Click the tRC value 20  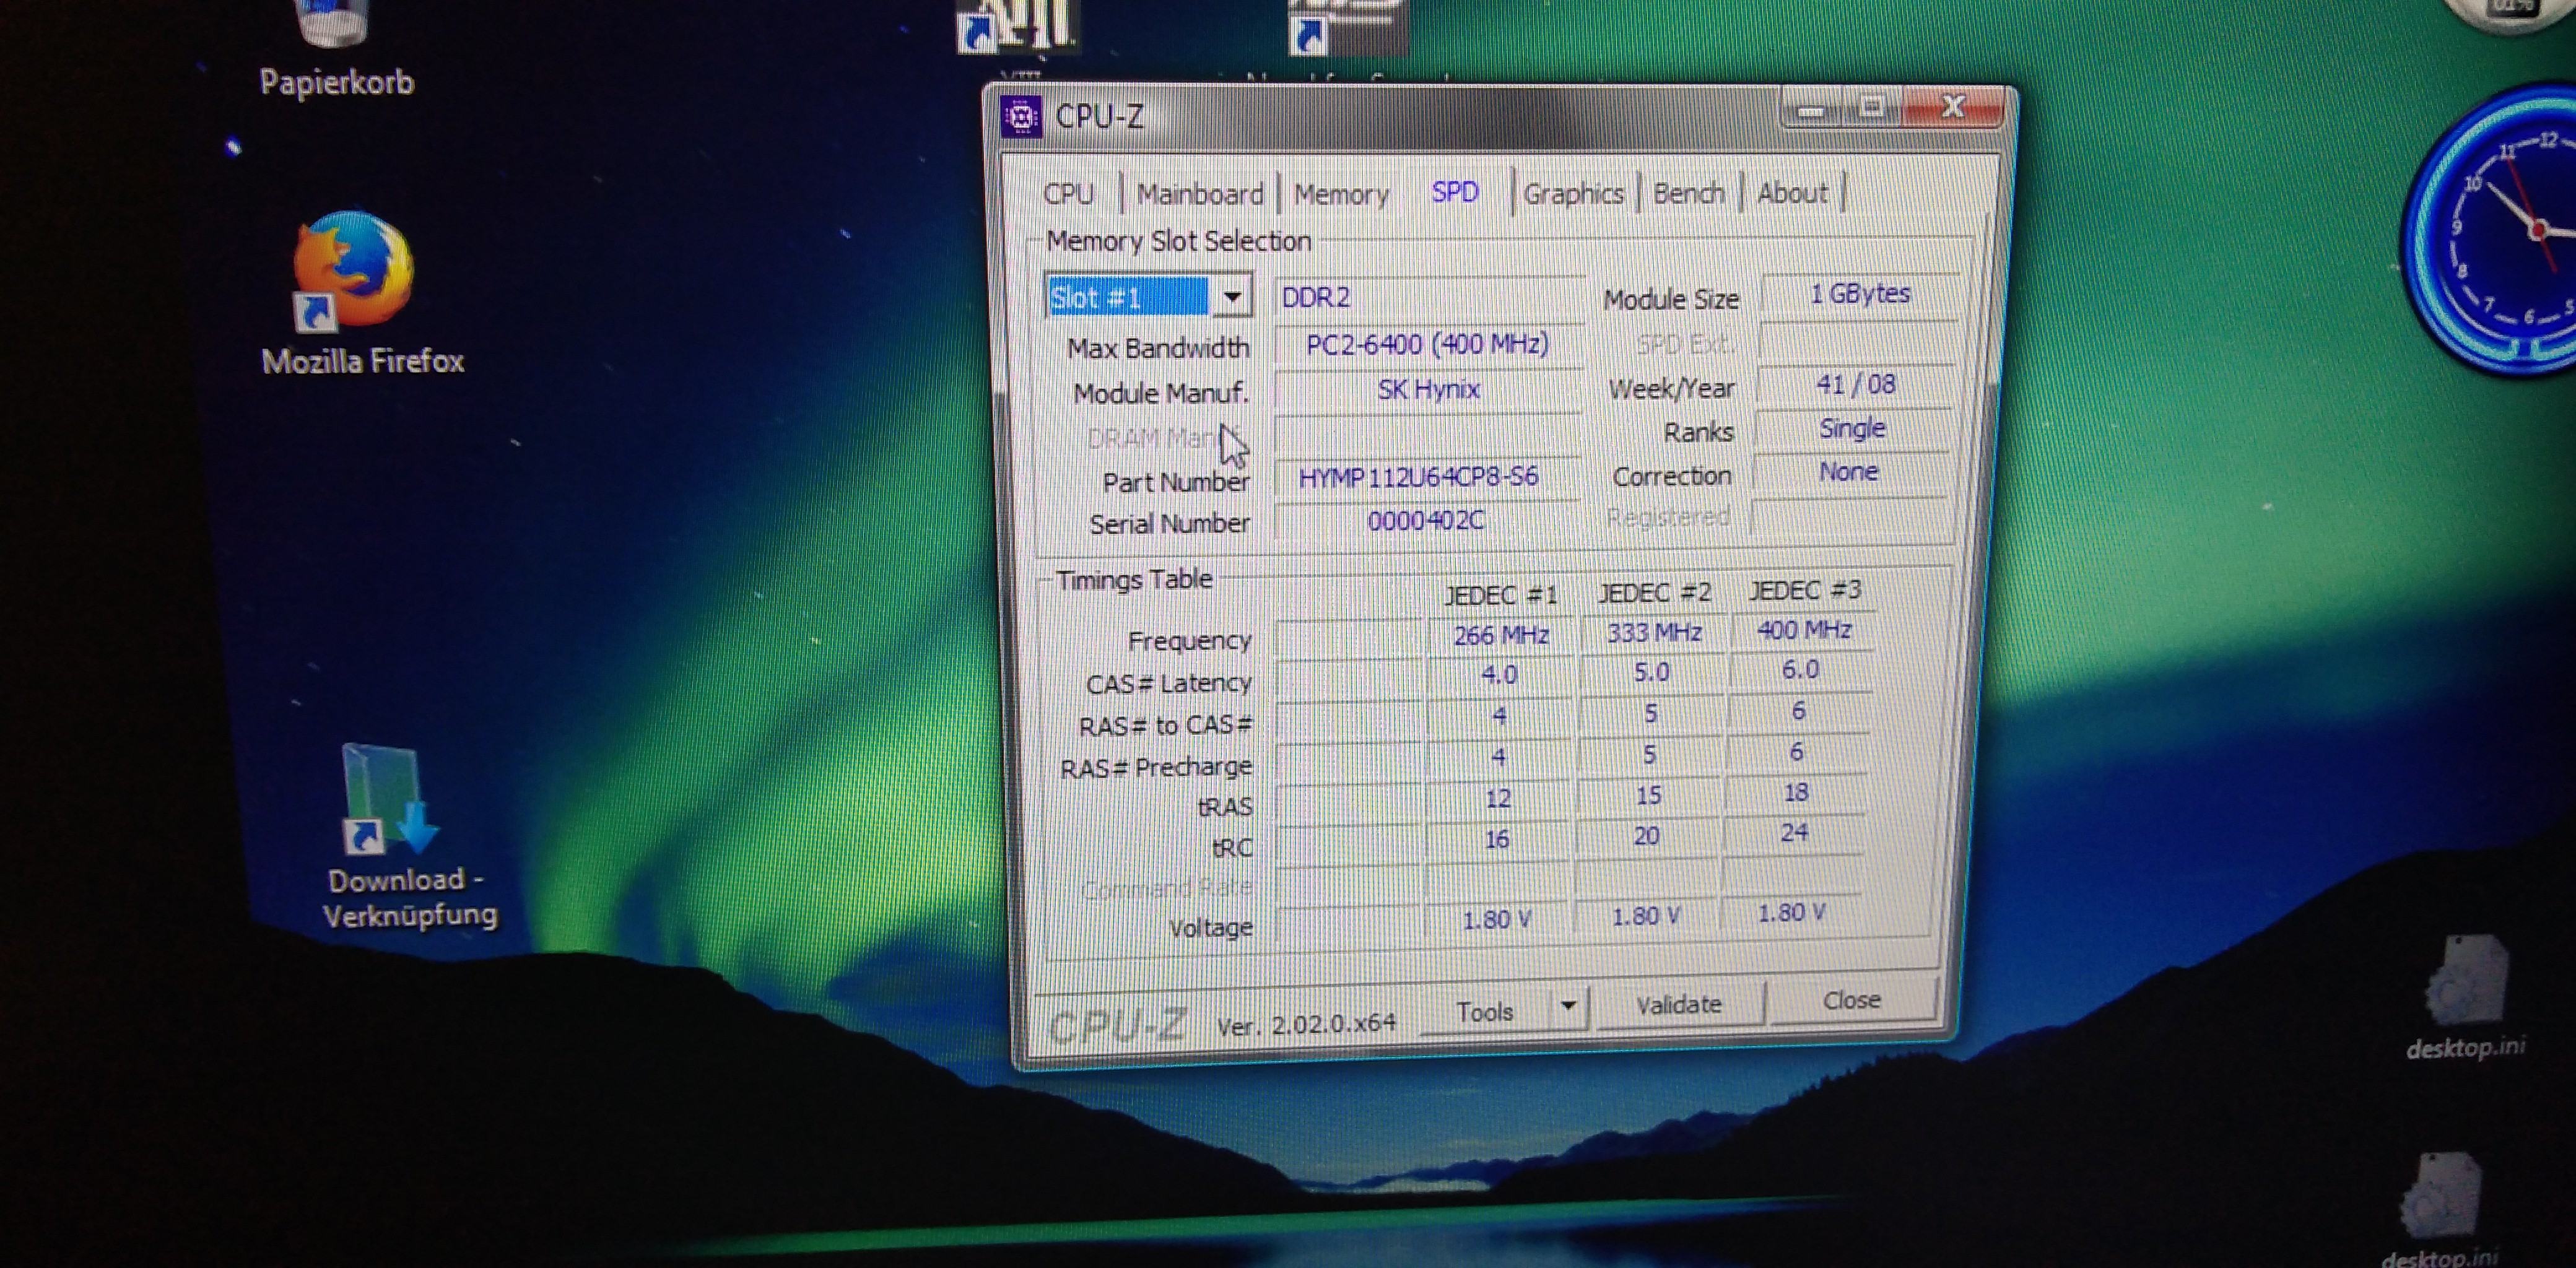pos(1646,836)
